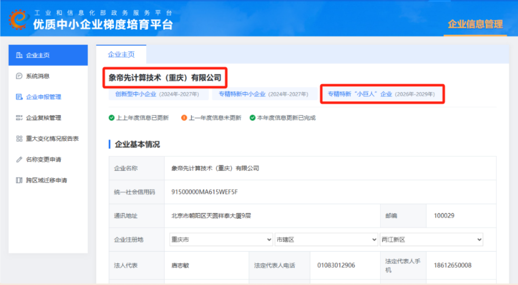Click 创新型中小企业 (2024年-2027年) tag
518x285 pixels.
159,94
